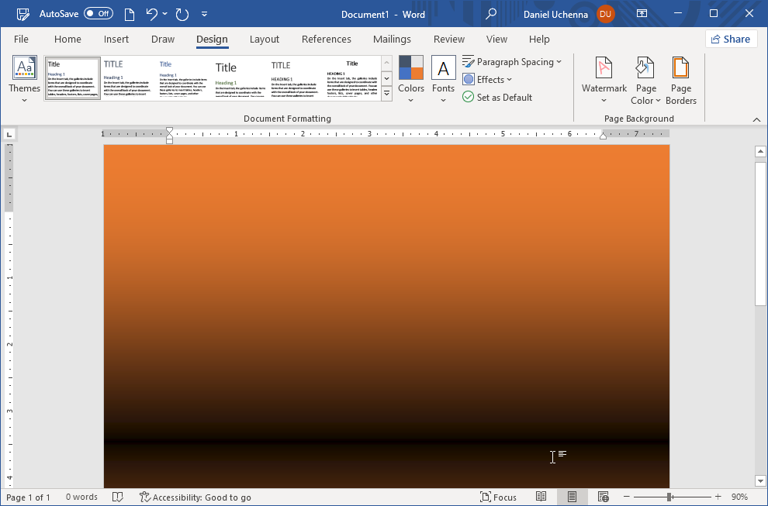The height and width of the screenshot is (506, 768).
Task: Expand the document style gallery
Action: (x=386, y=92)
